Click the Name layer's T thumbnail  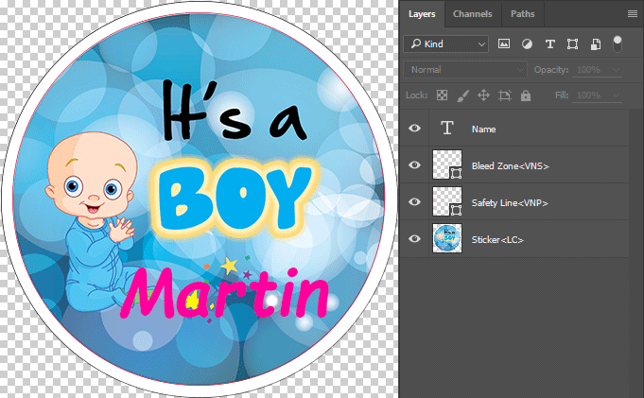447,129
